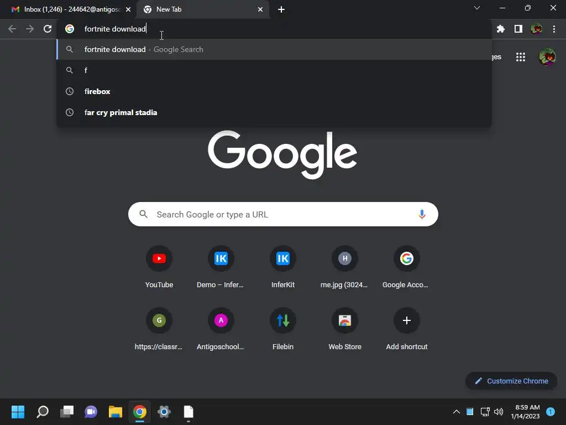Open a new browser tab

pos(281,9)
